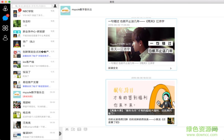Viewport: 224px width, 140px height.
Task: Open the blue chat messages tab
Action: tap(5, 18)
